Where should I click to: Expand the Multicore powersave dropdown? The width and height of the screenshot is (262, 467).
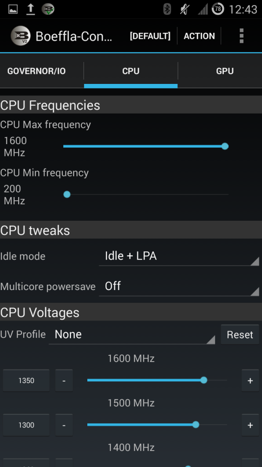click(x=179, y=286)
